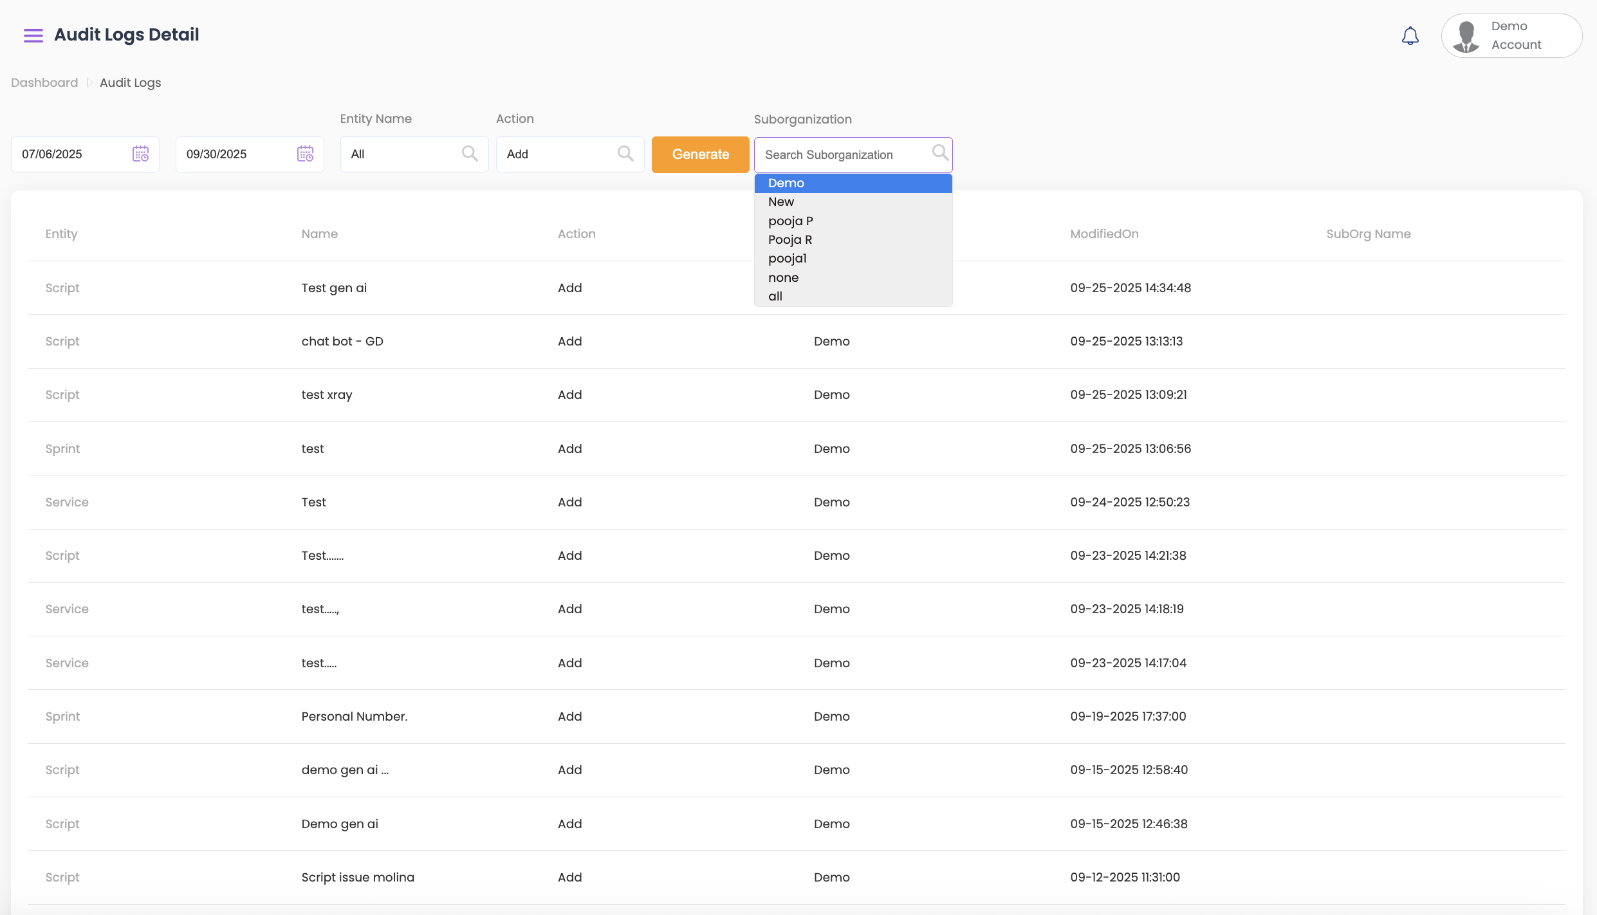This screenshot has height=915, width=1597.
Task: Select the all suborganization option
Action: pos(775,297)
